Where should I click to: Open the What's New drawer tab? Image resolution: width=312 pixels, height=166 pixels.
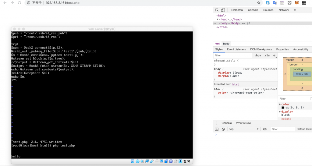coord(243,123)
